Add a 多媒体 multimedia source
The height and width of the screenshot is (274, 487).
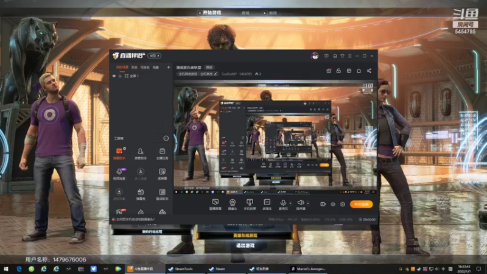click(267, 205)
